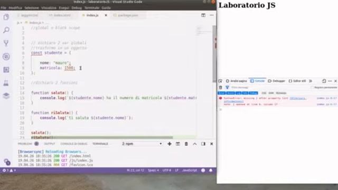Open the devtools Editor stili tab
The image size is (338, 190).
(x=297, y=81)
